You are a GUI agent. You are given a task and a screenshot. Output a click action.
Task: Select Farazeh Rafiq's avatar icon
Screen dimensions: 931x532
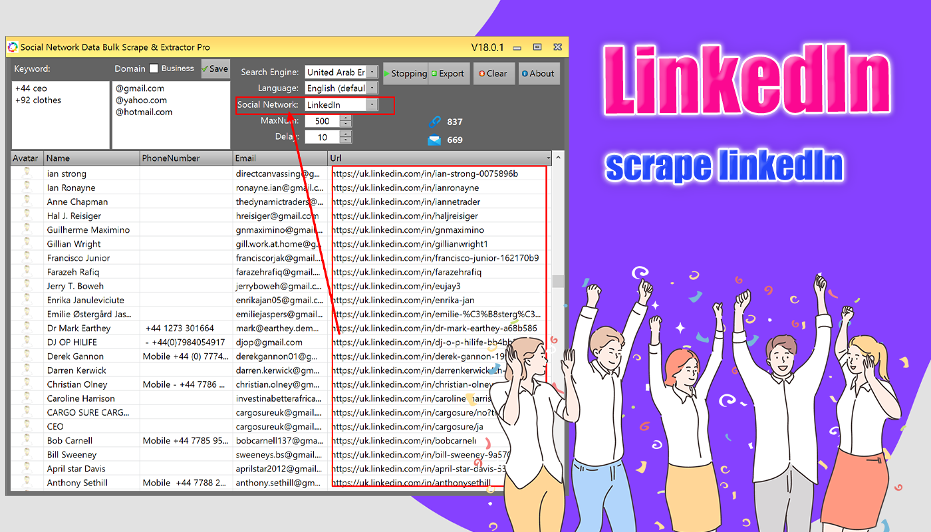(x=27, y=271)
